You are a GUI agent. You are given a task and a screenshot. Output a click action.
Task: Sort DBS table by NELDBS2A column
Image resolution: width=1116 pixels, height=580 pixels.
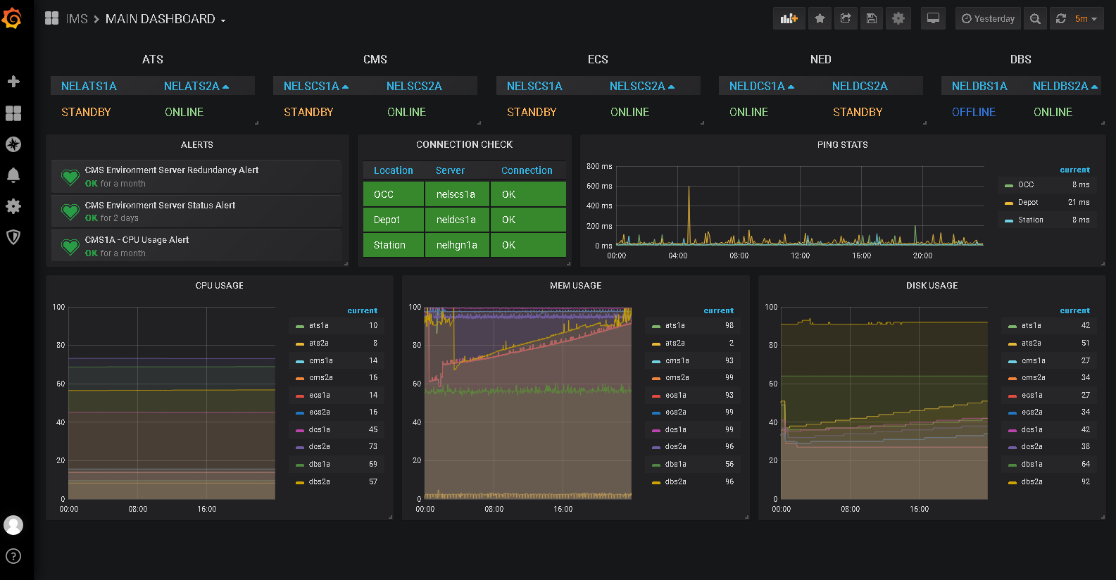click(1065, 86)
